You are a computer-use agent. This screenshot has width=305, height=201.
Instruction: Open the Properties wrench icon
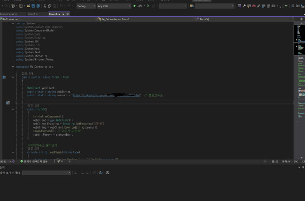pos(244,6)
